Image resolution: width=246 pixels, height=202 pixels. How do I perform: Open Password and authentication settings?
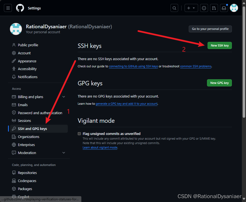tap(39, 113)
